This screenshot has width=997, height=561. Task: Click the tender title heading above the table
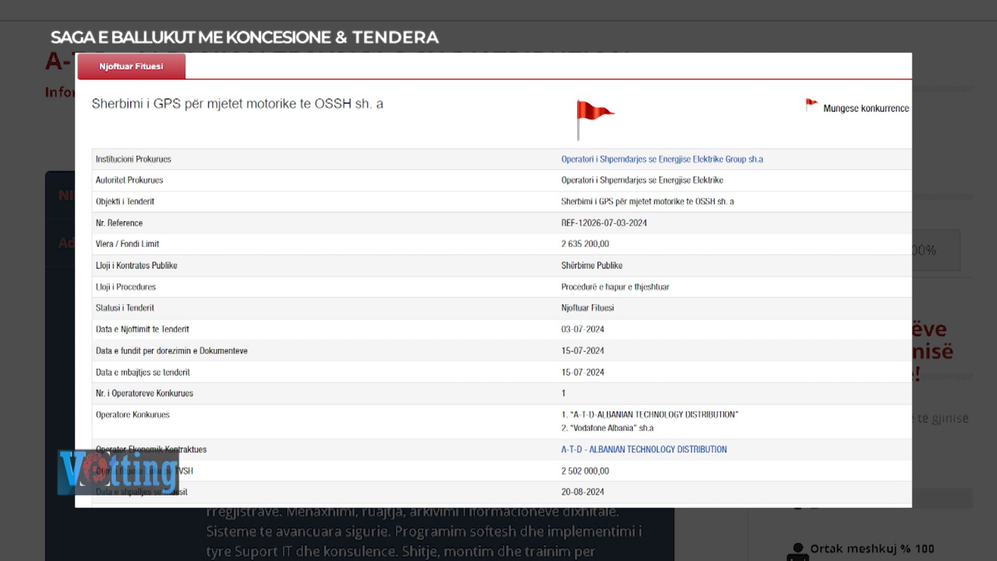(237, 103)
